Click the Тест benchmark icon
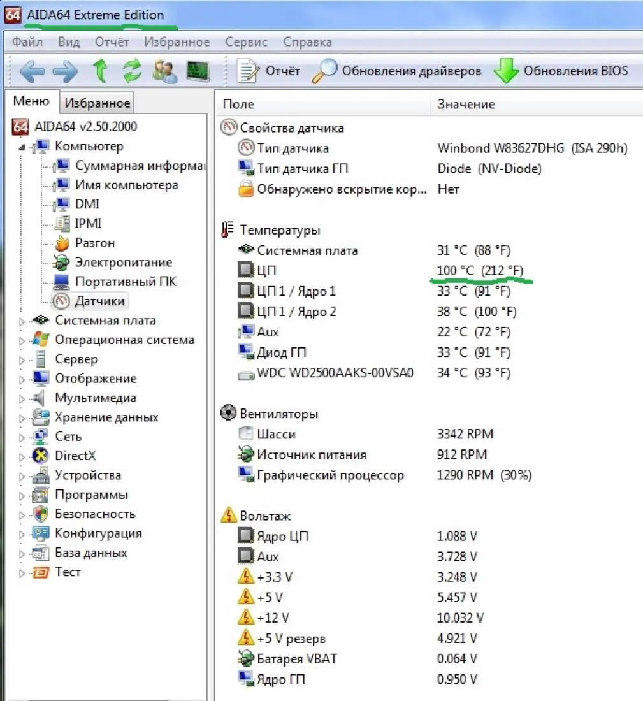This screenshot has width=643, height=701. click(x=41, y=572)
